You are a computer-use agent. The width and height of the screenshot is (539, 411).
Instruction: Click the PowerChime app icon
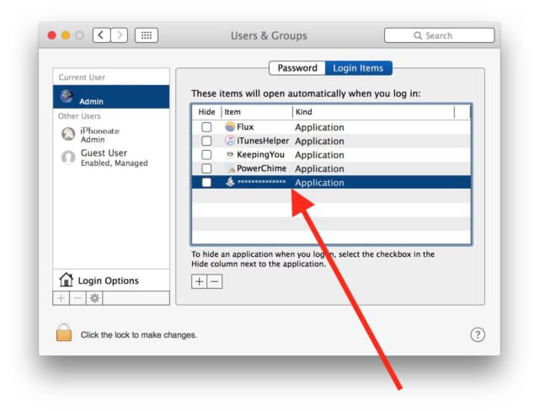pos(230,168)
